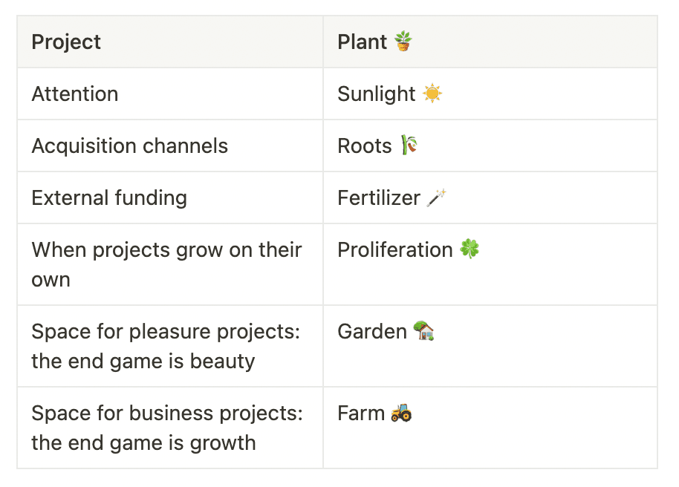This screenshot has width=679, height=487.
Task: Click the sun emoji beside Sunlight
Action: (432, 94)
